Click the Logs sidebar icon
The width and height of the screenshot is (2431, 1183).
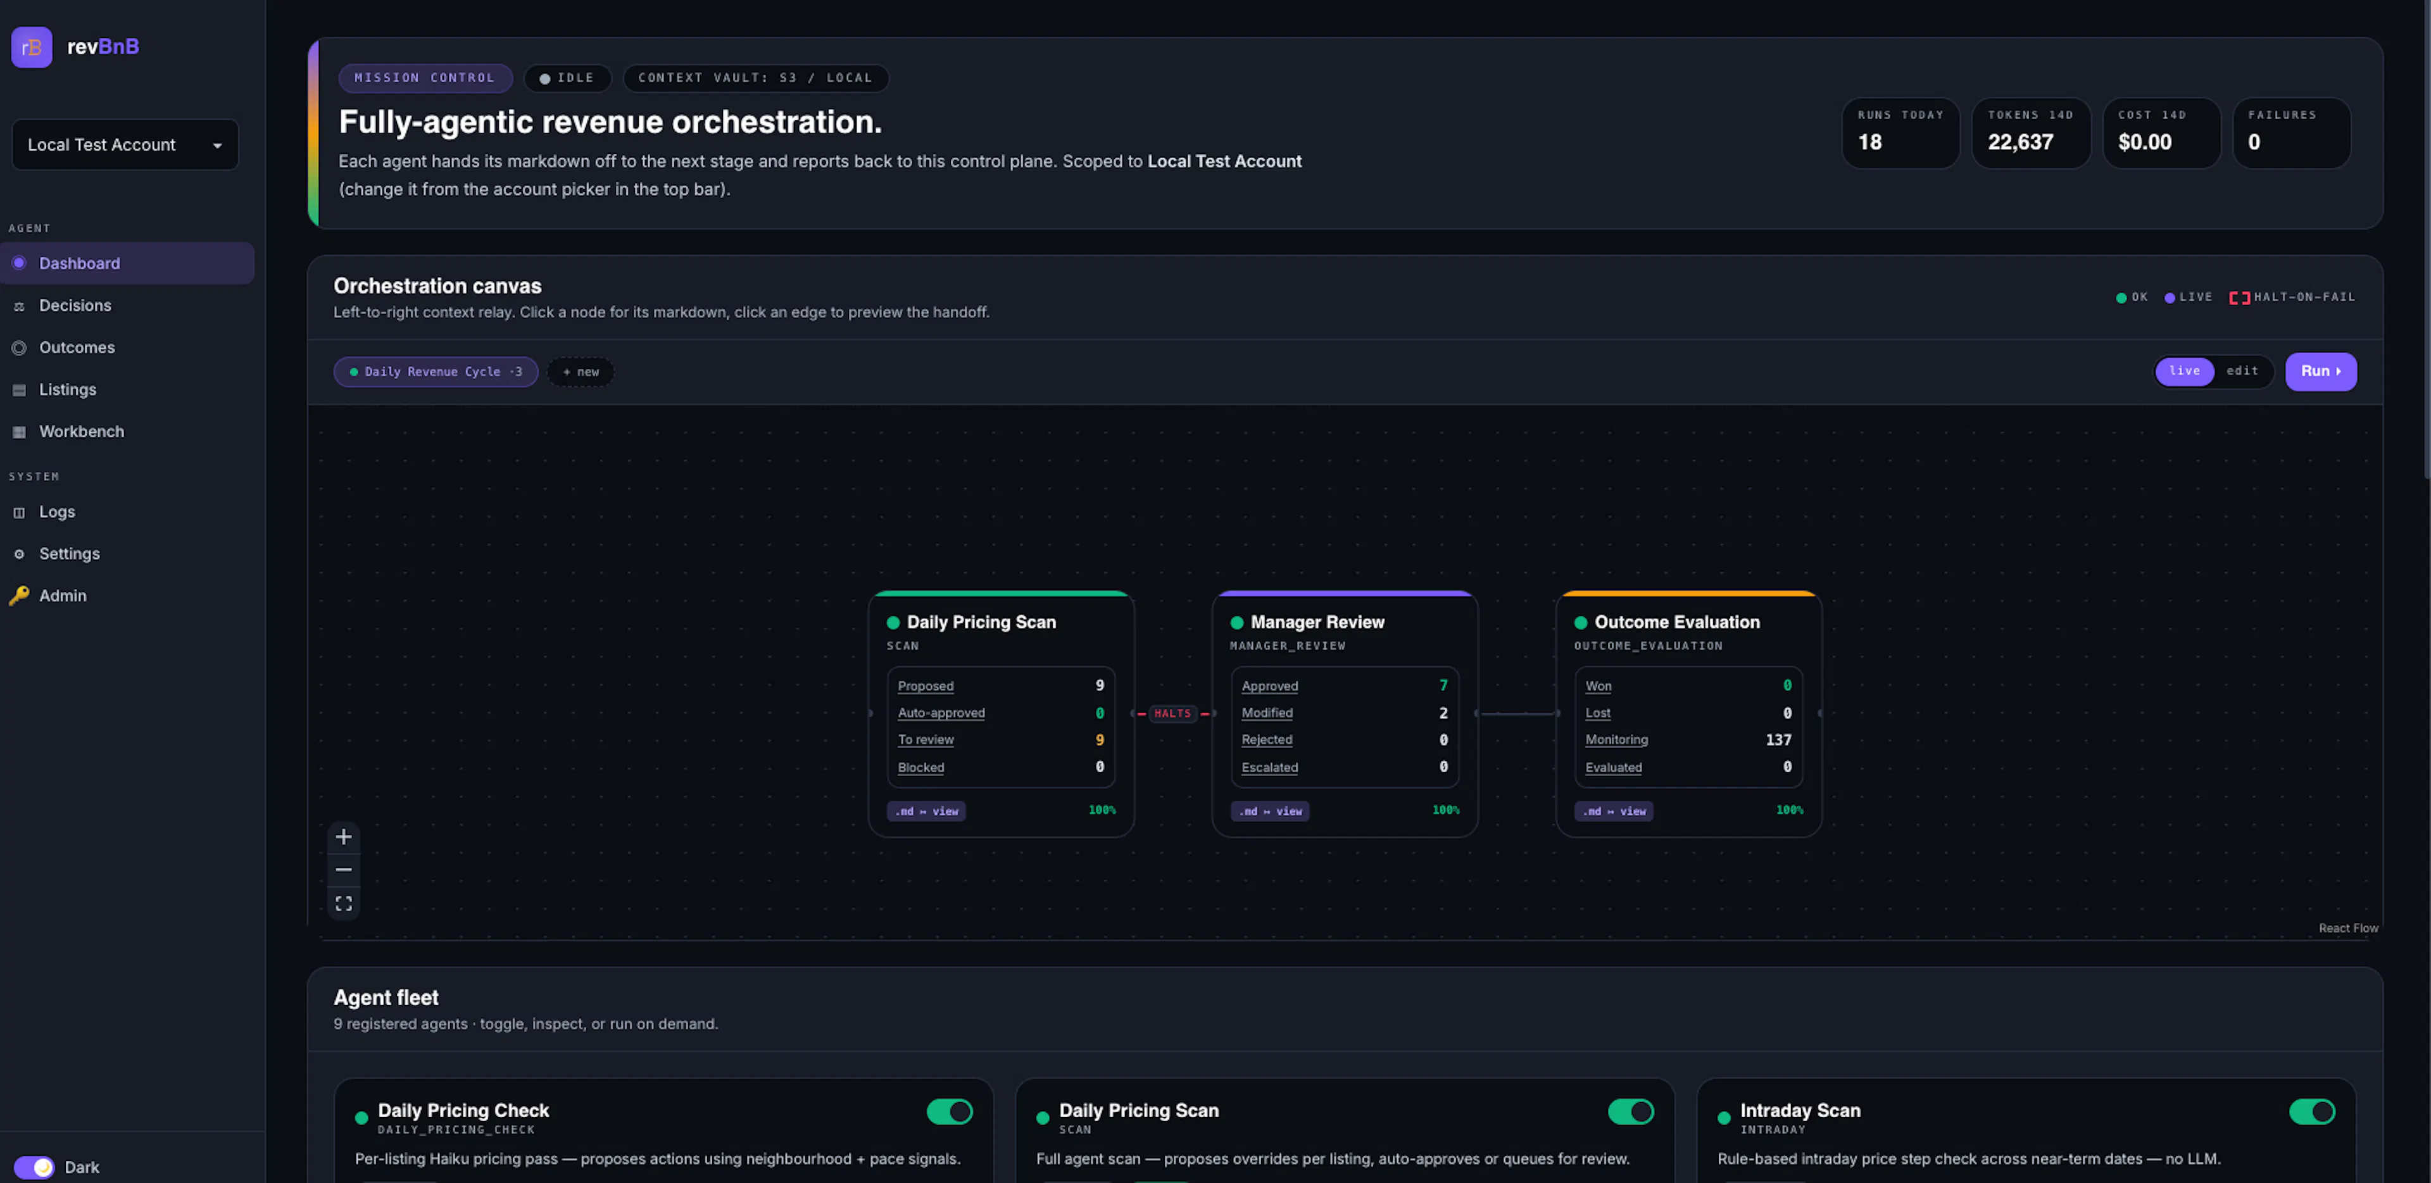tap(19, 512)
